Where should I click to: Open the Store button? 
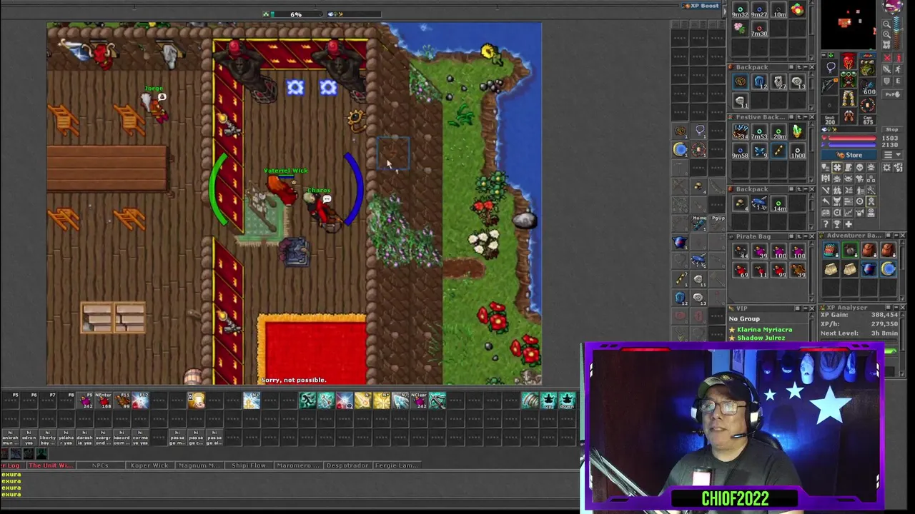849,155
